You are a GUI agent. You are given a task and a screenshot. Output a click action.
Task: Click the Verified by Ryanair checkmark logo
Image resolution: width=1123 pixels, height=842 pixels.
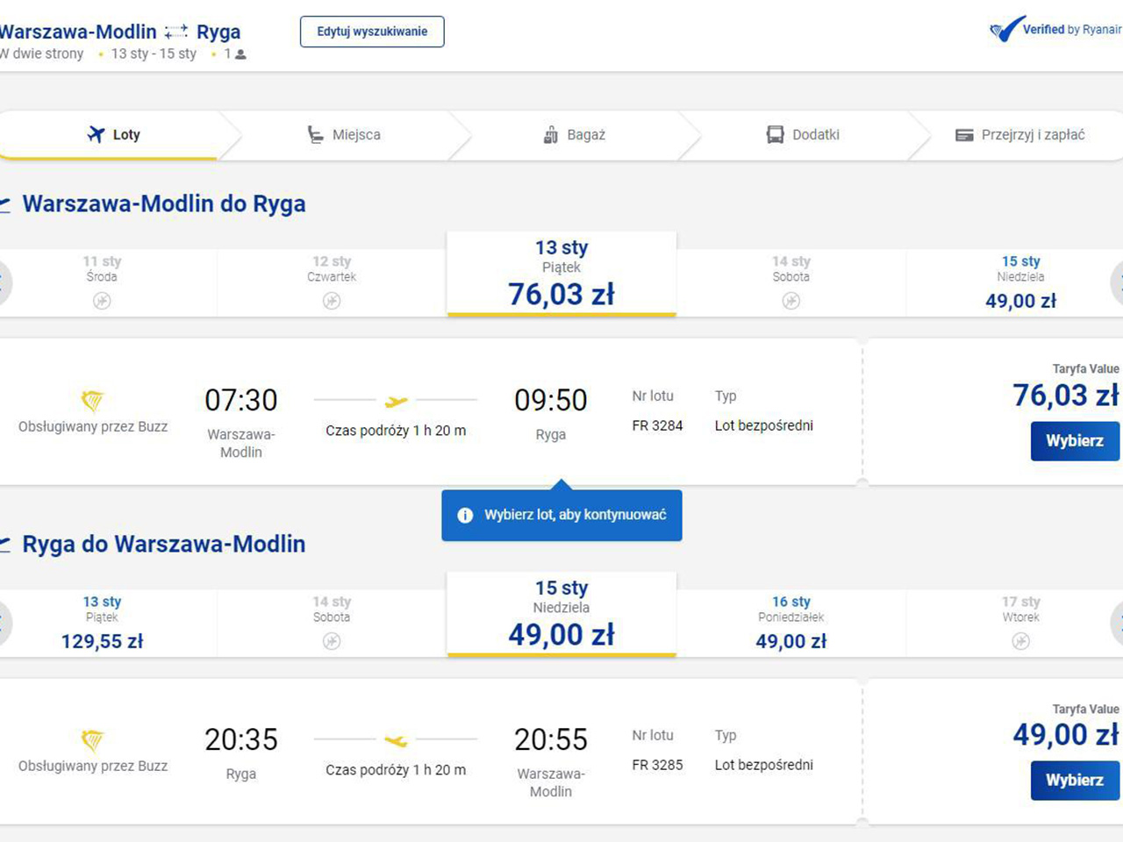(1006, 30)
